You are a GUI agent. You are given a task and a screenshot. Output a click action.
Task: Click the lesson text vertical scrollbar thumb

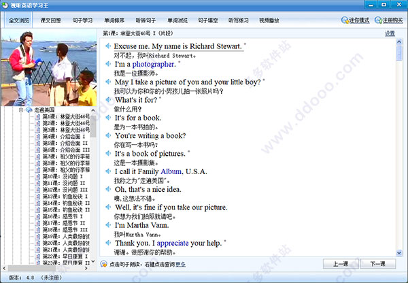click(399, 53)
